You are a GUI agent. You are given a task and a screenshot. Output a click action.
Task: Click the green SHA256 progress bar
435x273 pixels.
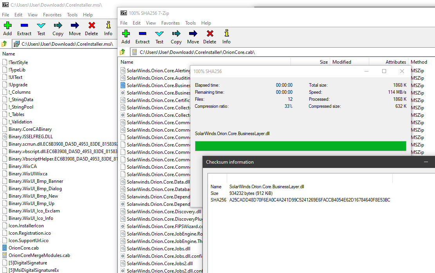pos(300,146)
